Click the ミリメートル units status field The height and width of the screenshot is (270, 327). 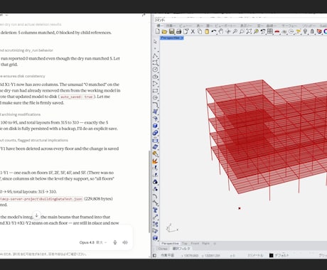(x=255, y=255)
